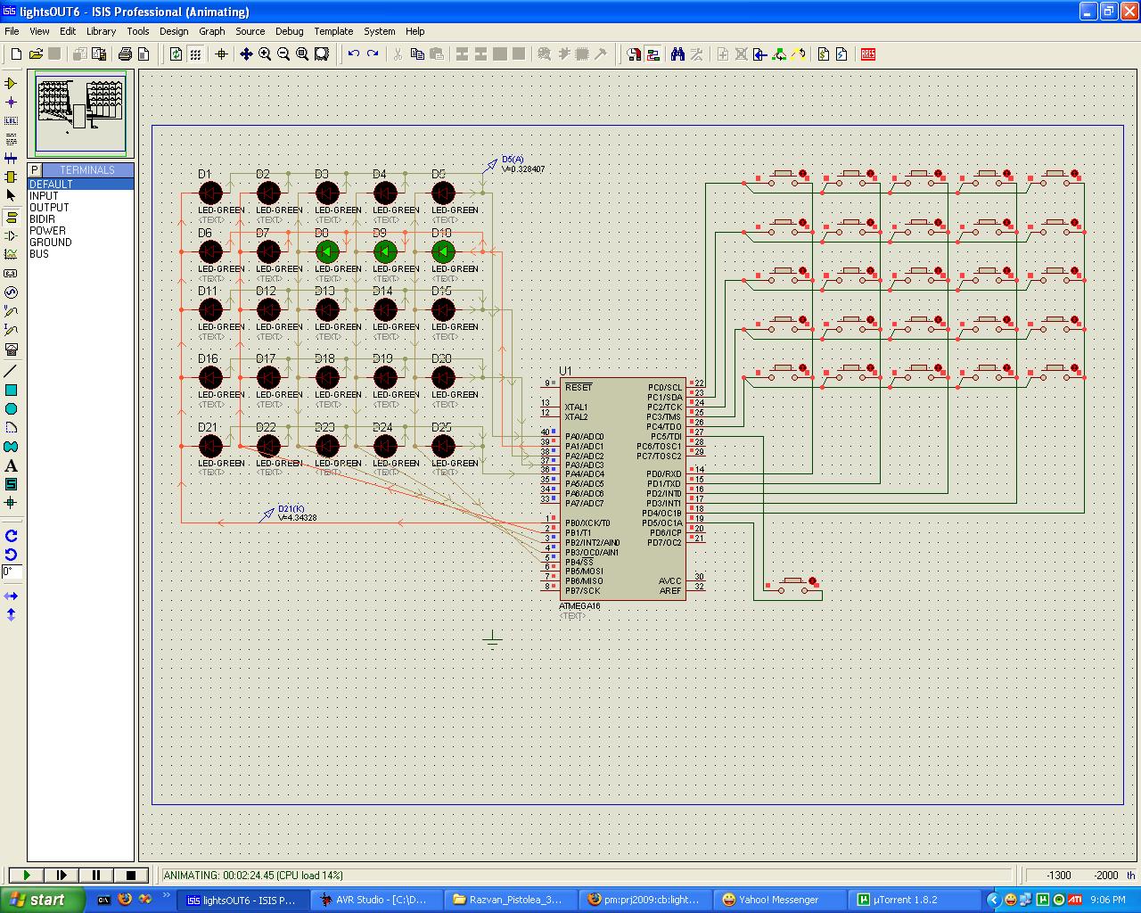The width and height of the screenshot is (1141, 913).
Task: Toggle the snap grid display
Action: pos(195,53)
